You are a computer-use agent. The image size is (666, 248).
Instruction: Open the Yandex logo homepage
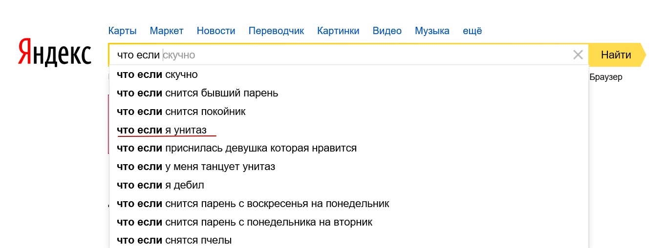[x=55, y=53]
